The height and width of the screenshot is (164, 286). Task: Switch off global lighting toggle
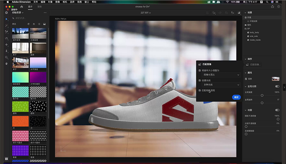click(x=277, y=86)
